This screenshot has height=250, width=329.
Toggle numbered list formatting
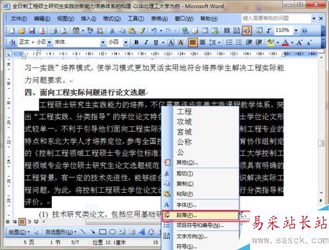pos(229,42)
